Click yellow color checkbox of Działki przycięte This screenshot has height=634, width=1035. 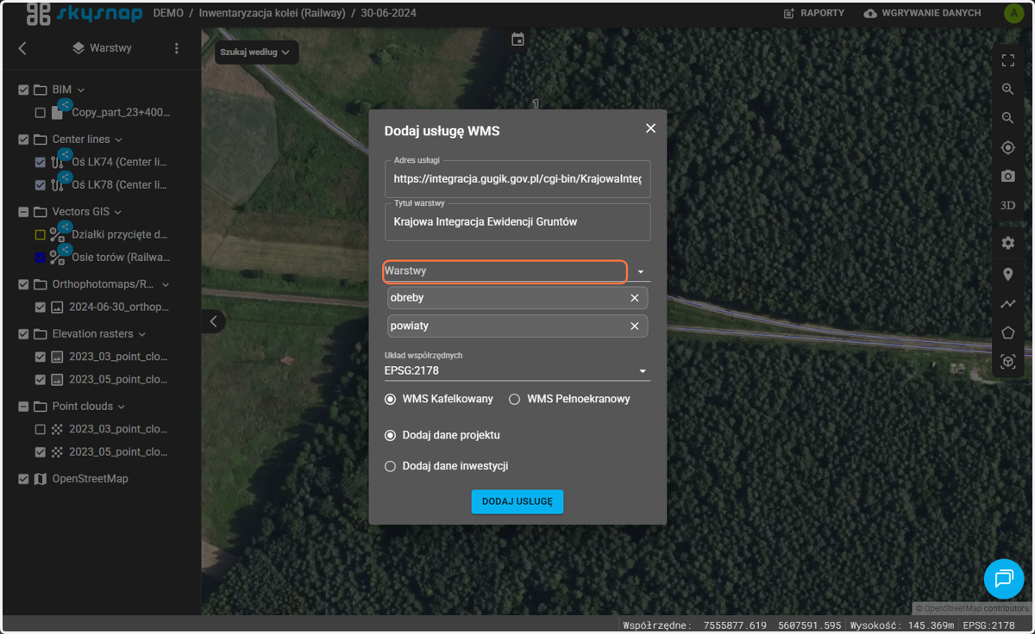click(41, 234)
